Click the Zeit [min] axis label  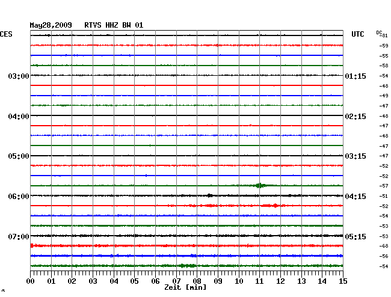[x=185, y=288]
